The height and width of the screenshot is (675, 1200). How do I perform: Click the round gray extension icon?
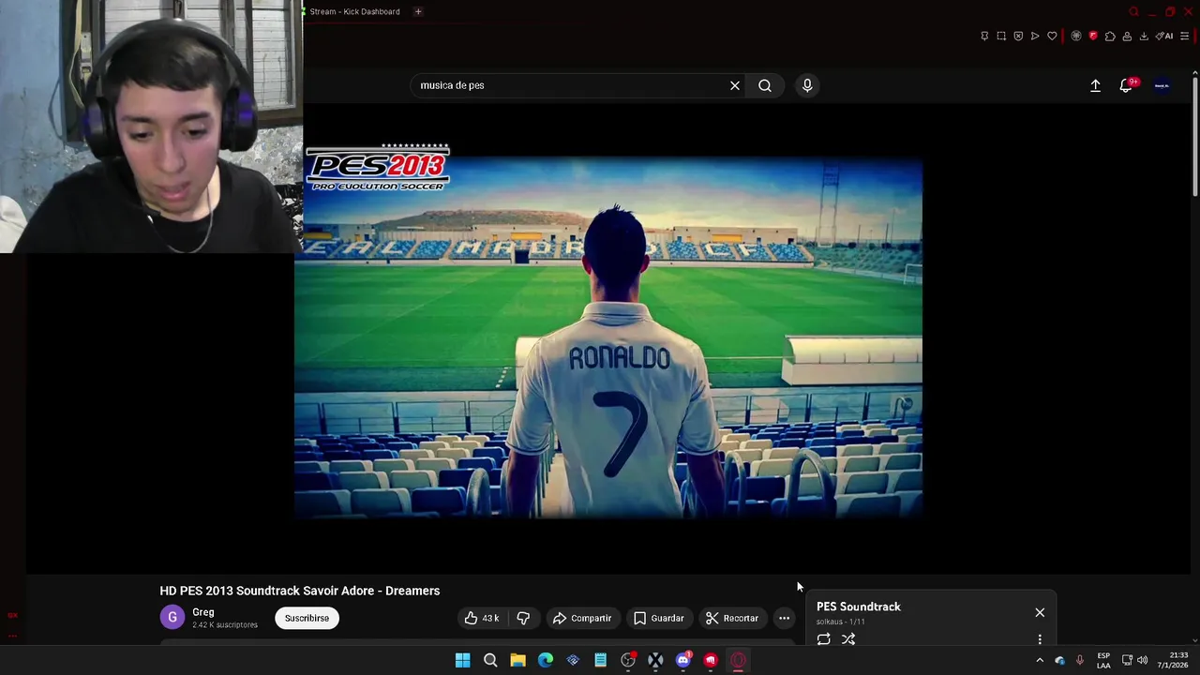(x=1076, y=36)
